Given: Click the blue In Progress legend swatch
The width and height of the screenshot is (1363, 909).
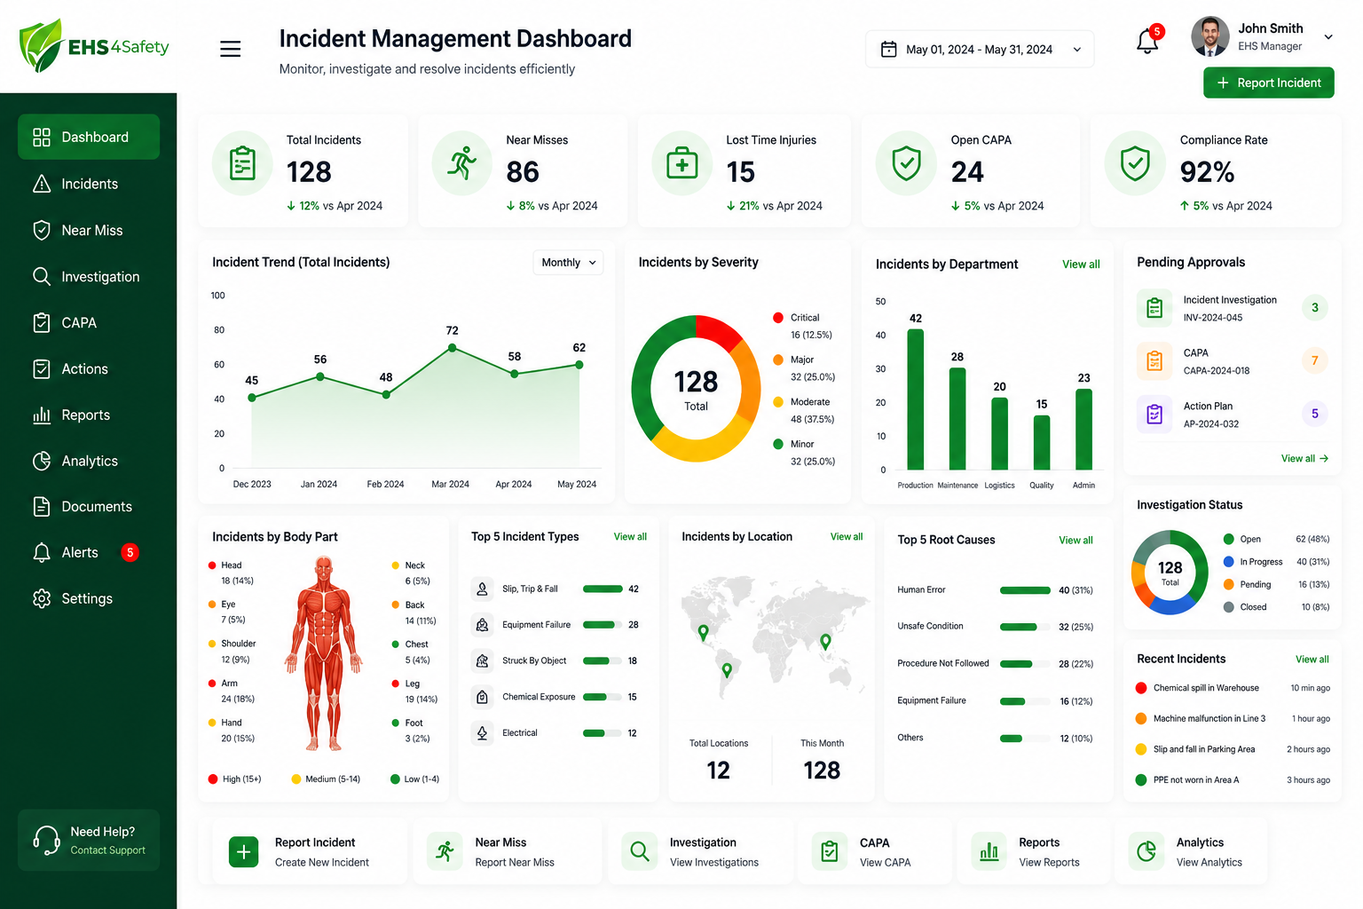Looking at the screenshot, I should 1229,562.
